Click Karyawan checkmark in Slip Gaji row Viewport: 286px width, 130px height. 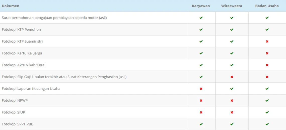[x=201, y=77]
